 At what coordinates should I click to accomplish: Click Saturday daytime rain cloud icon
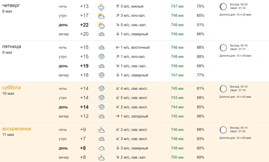coord(102,107)
